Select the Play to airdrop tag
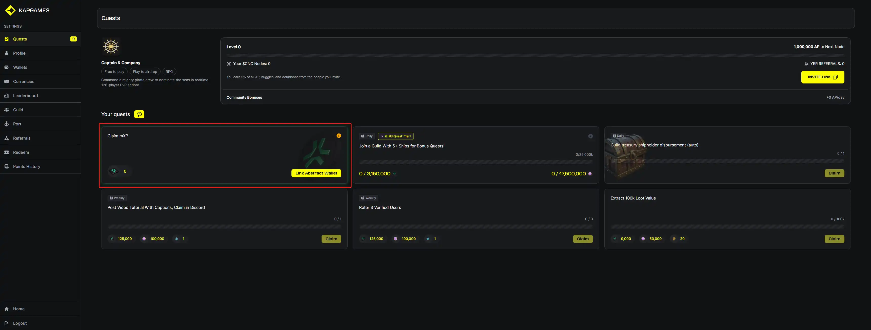 coord(145,72)
